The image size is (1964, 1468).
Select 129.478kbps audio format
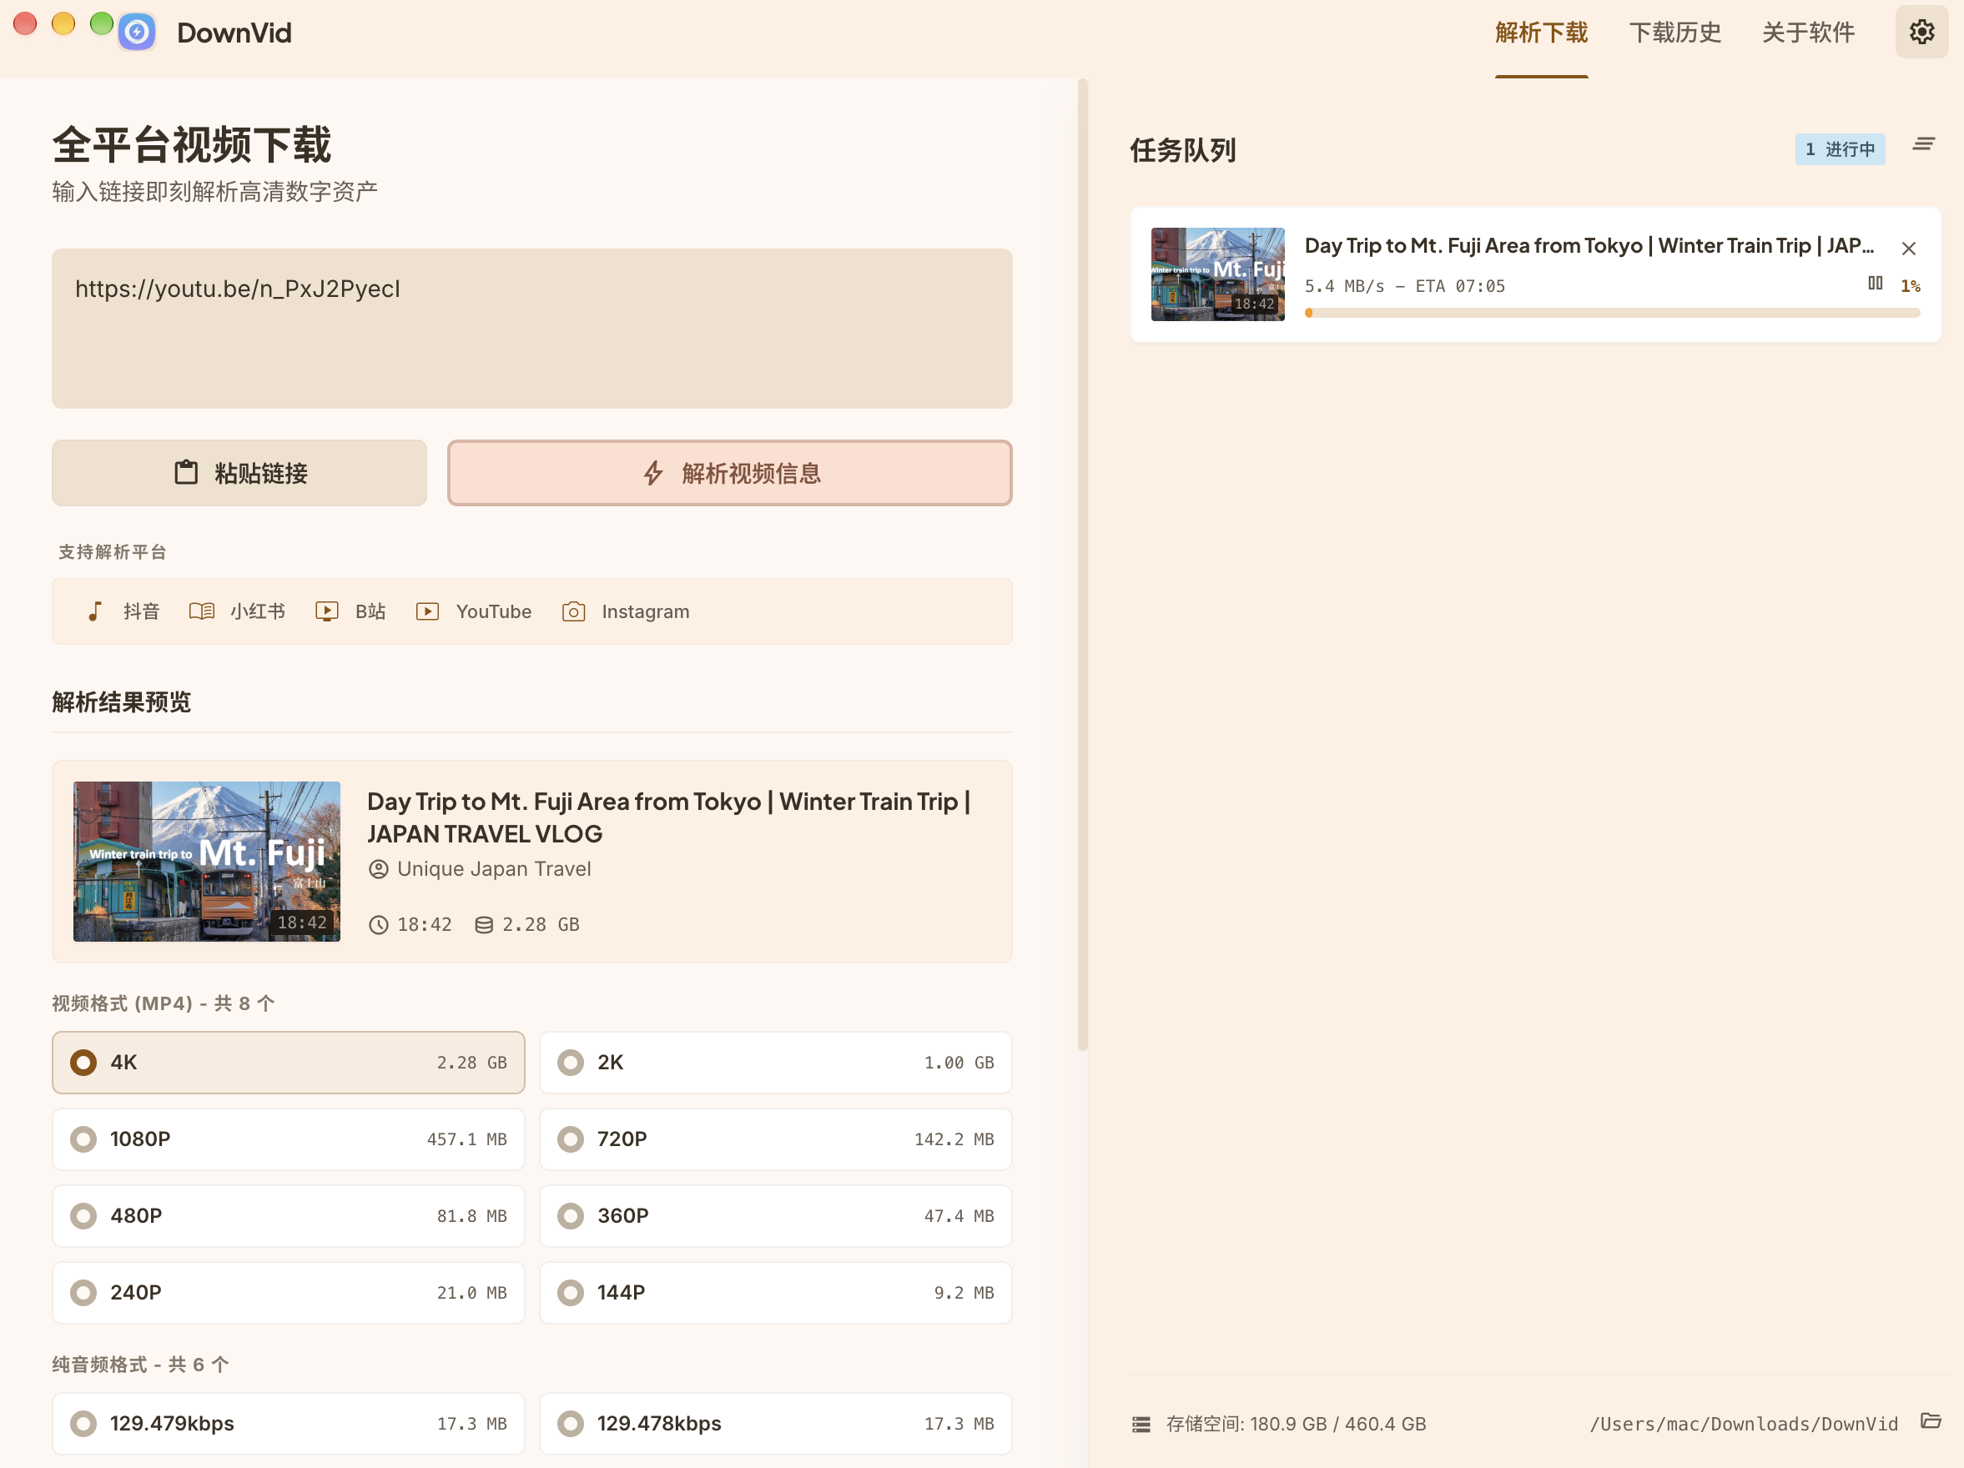(x=775, y=1424)
